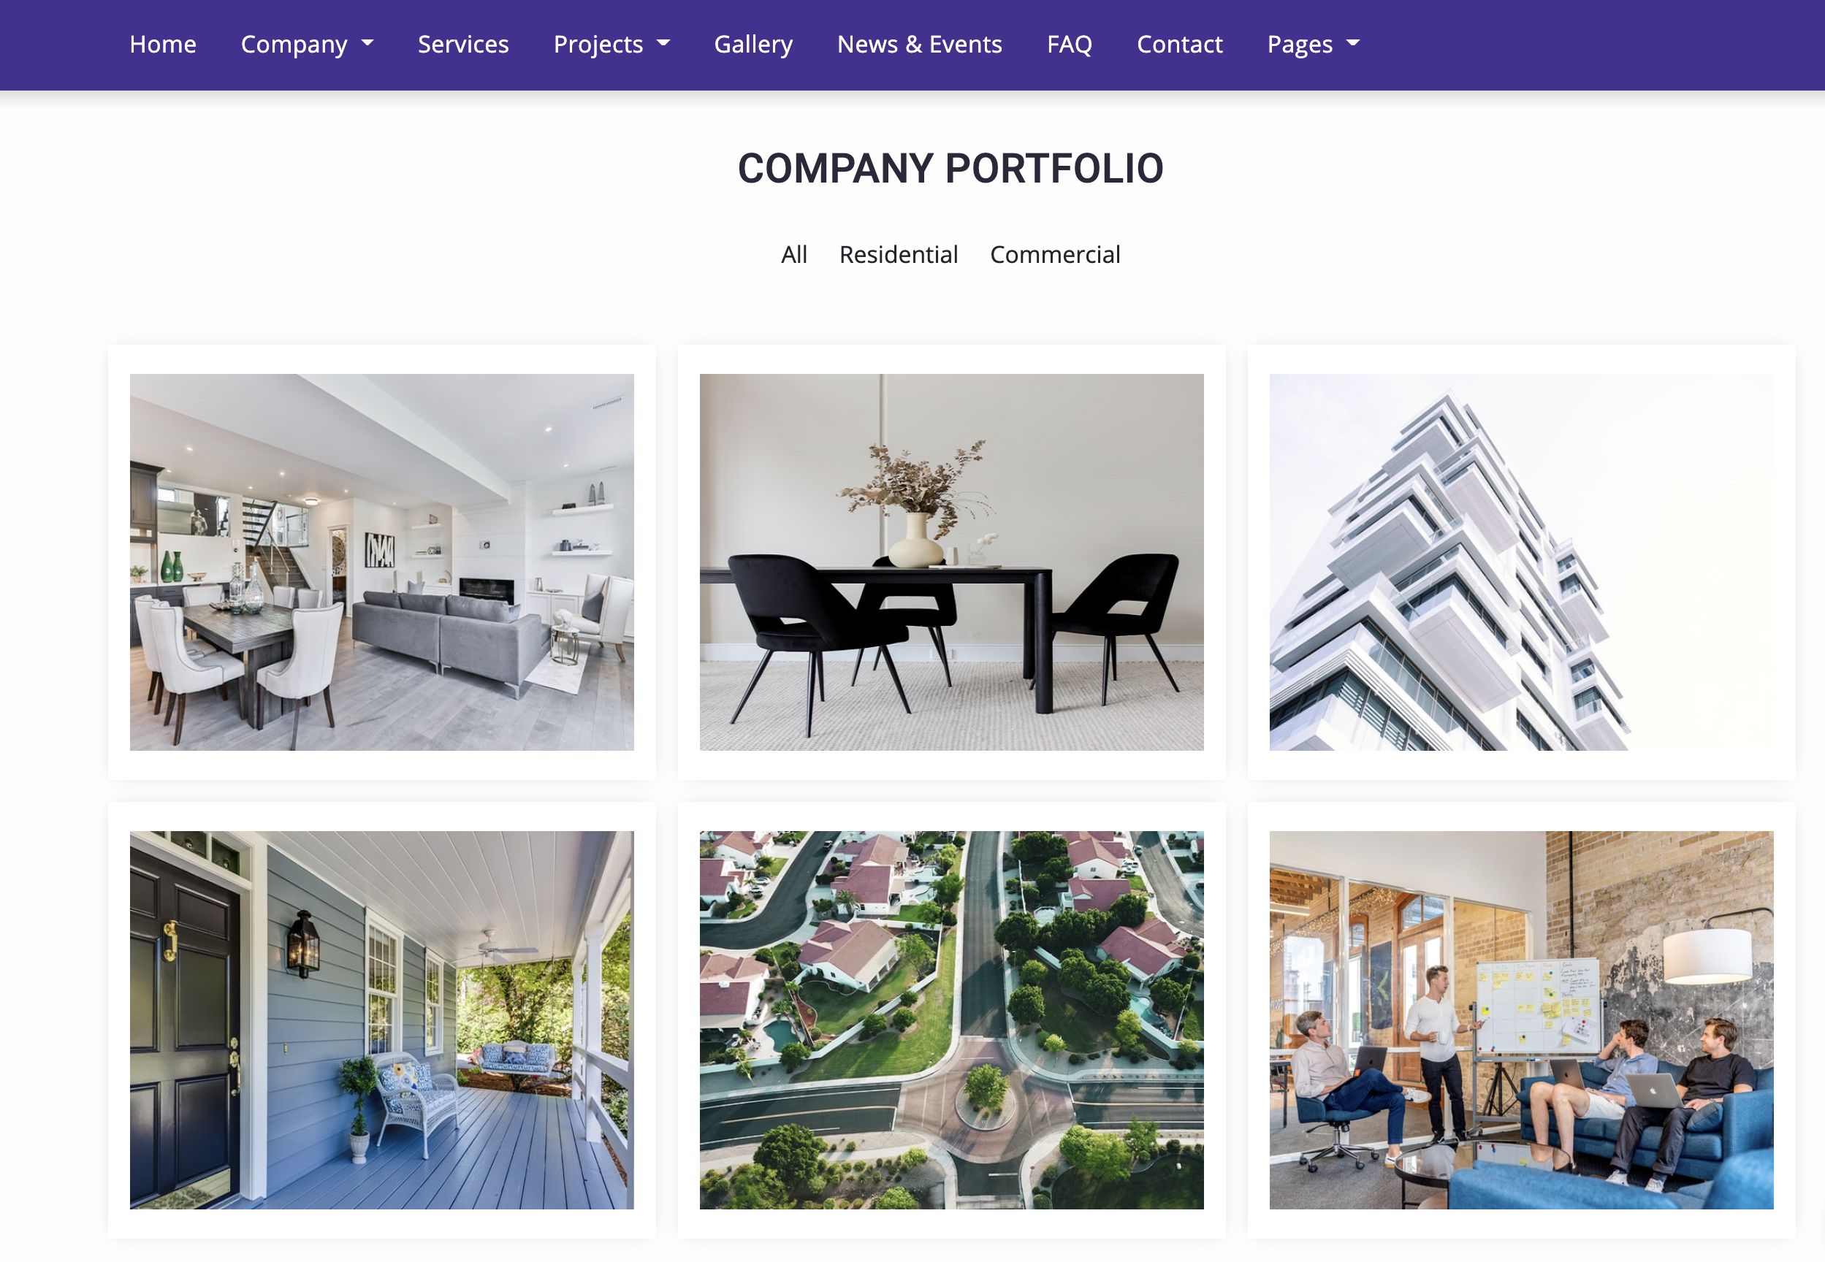Visit the FAQ page
The image size is (1825, 1262).
(x=1070, y=45)
